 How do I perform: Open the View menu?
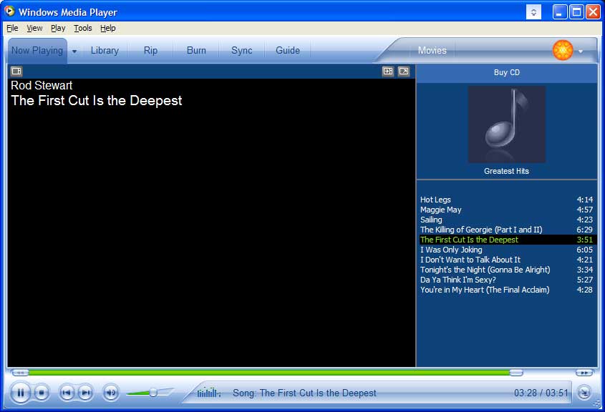point(34,28)
